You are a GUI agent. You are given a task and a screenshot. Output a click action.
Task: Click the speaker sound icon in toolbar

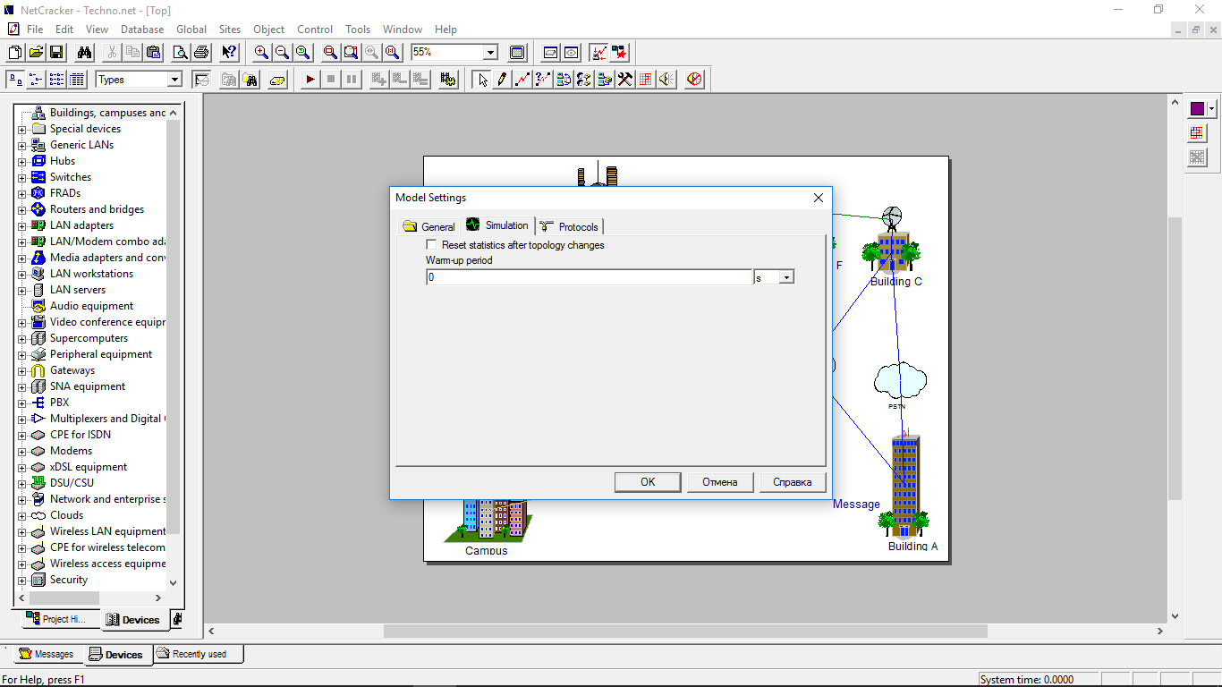point(666,80)
